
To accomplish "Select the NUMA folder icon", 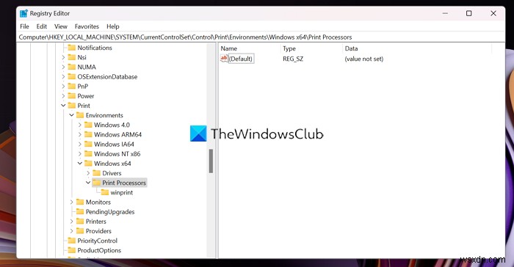I will [71, 67].
